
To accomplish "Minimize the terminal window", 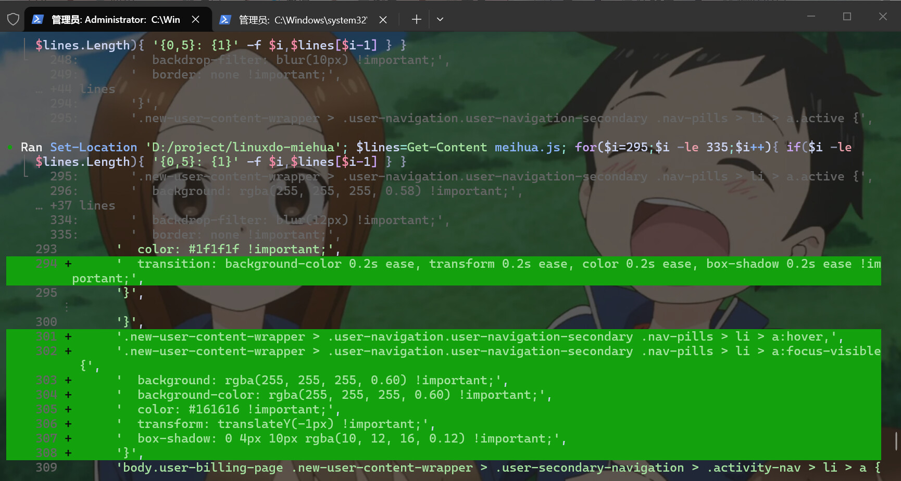I will pos(811,17).
